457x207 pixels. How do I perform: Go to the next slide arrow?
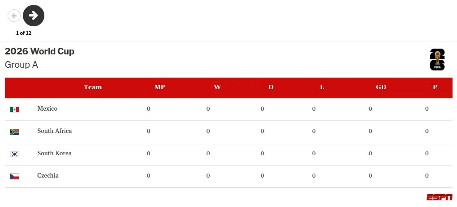[x=34, y=16]
